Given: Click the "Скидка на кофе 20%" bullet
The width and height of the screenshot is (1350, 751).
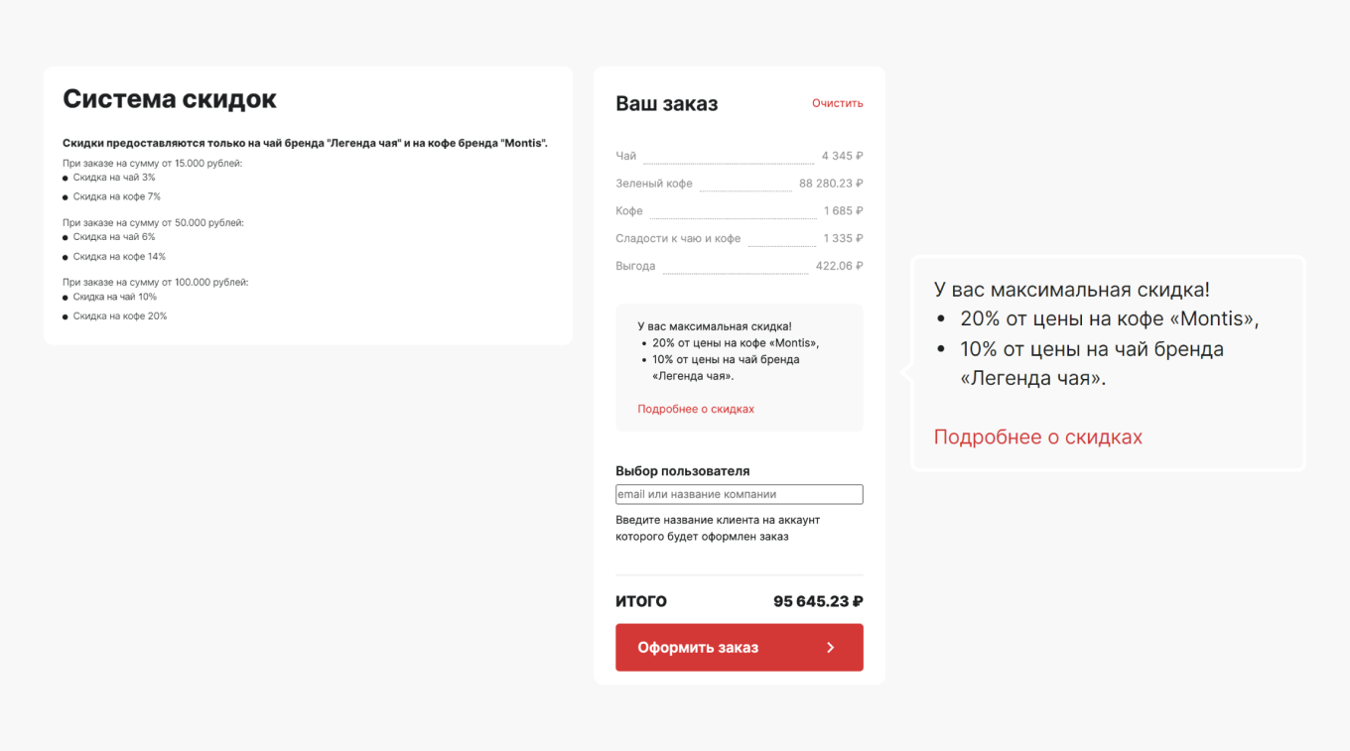Looking at the screenshot, I should coord(120,316).
